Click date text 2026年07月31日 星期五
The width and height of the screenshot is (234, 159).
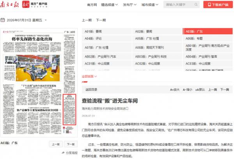[25, 20]
